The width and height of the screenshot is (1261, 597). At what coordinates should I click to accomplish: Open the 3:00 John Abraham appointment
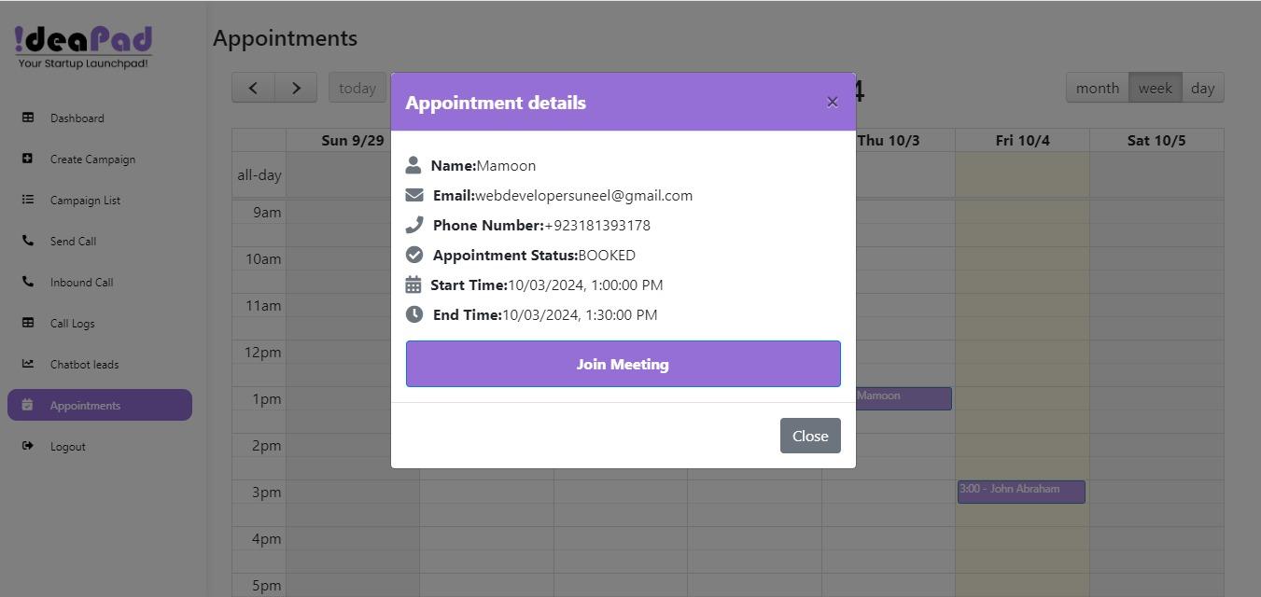(1021, 491)
